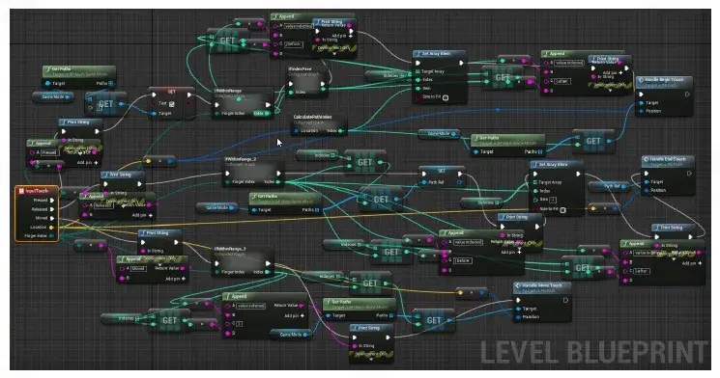Click the Return Value pin on the Moved Append
Image resolution: width=720 pixels, height=378 pixels.
click(x=183, y=268)
